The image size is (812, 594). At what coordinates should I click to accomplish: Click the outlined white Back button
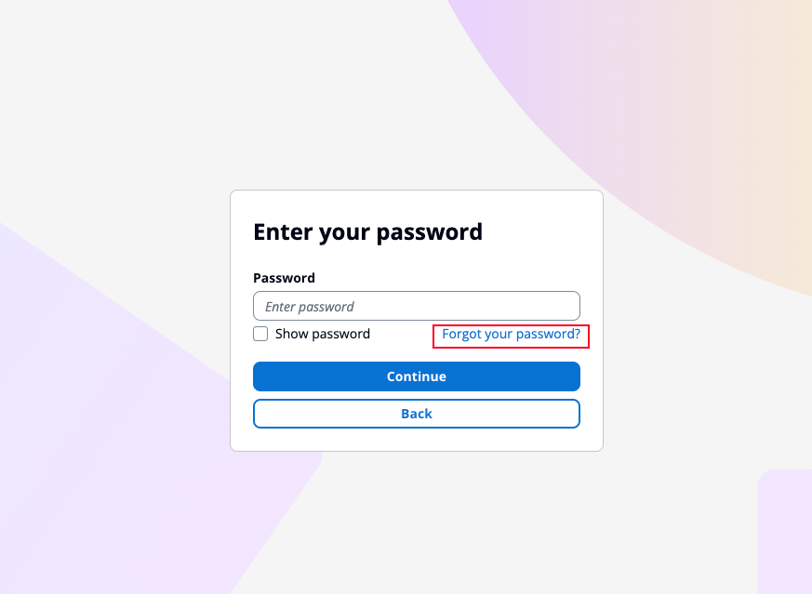pos(416,414)
